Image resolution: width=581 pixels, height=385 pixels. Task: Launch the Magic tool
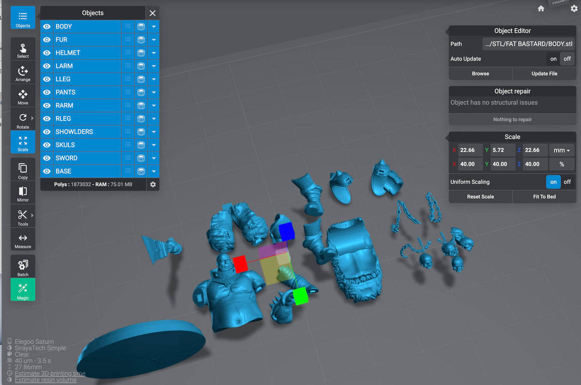[23, 290]
